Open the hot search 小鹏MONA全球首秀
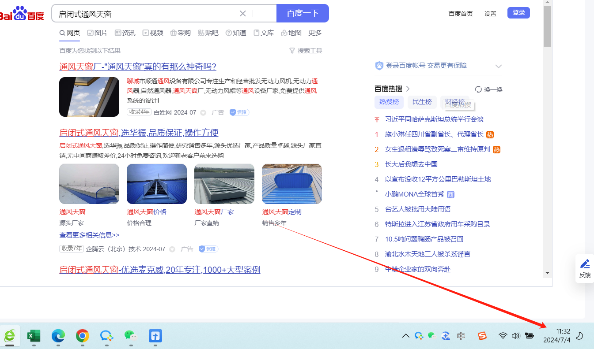This screenshot has height=349, width=594. 415,194
